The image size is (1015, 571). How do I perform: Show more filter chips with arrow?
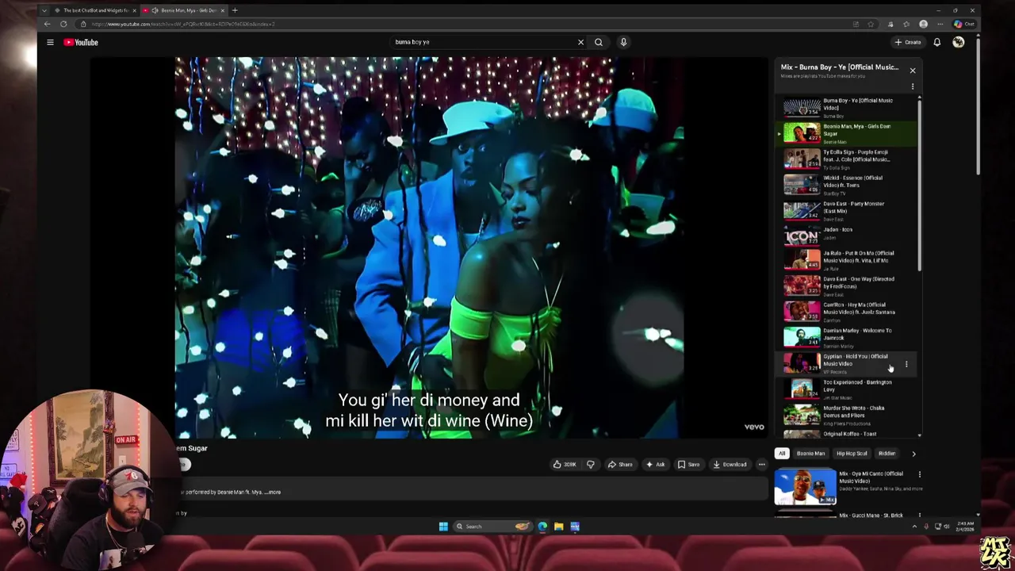tap(913, 454)
